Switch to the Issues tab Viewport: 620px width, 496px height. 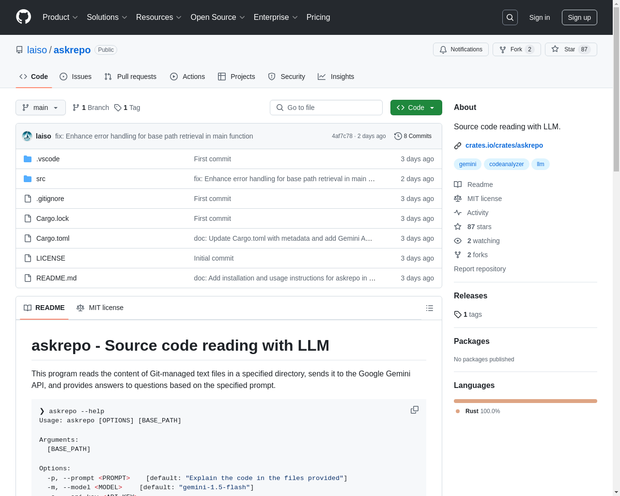click(76, 77)
